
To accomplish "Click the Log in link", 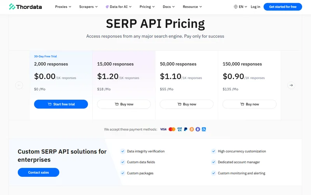I will click(255, 7).
